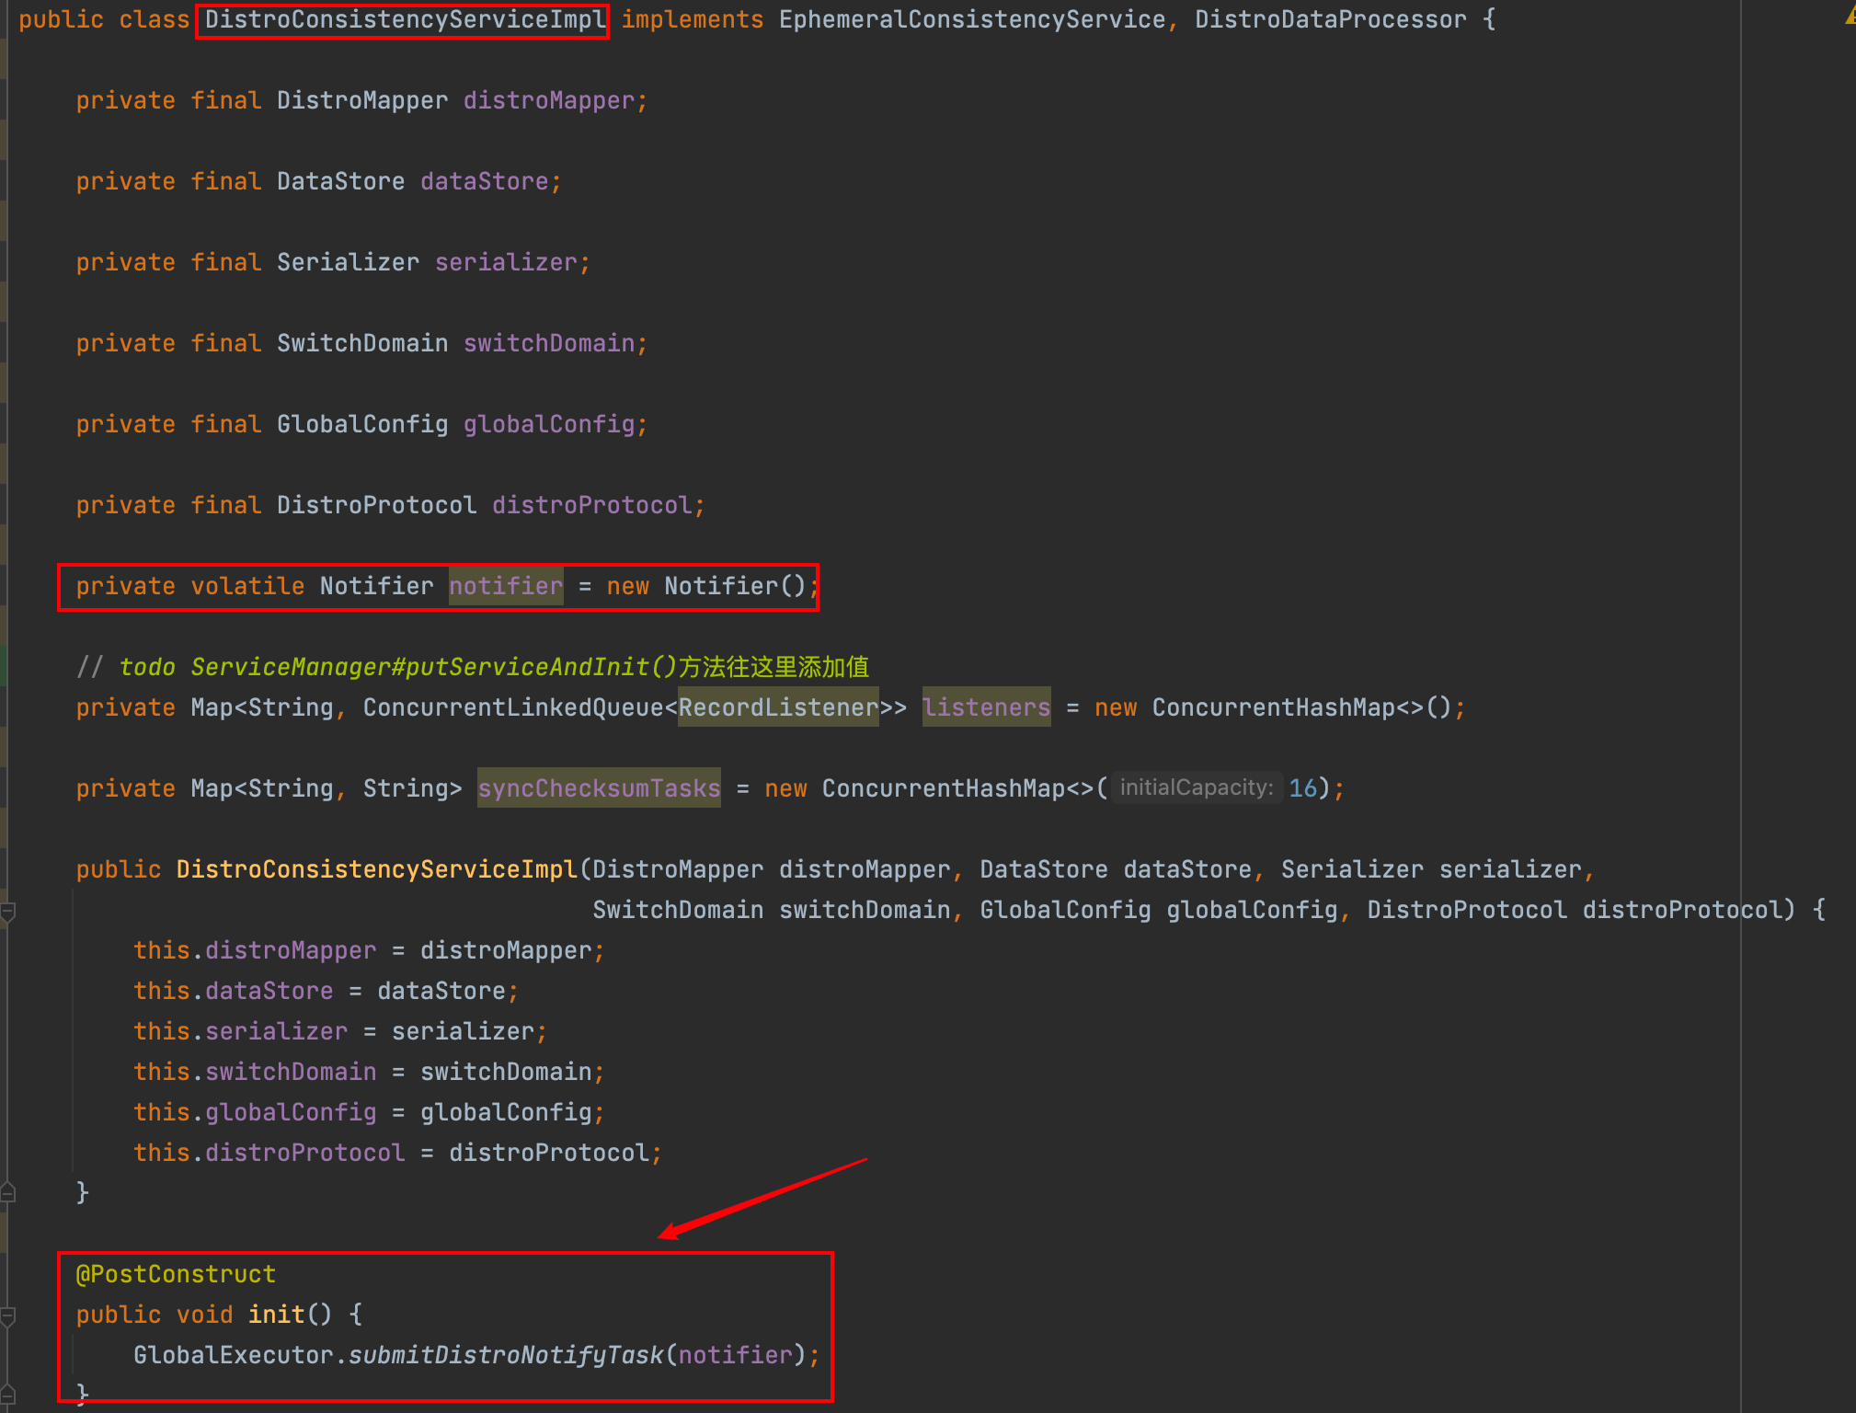Click fold-end marker at constructor's closing brace
The height and width of the screenshot is (1413, 1856).
(7, 1193)
